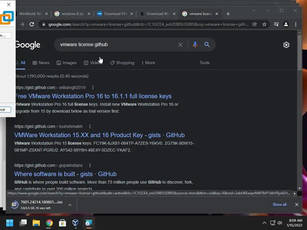307x230 pixels.
Task: Bookmark this page with star icon
Action: (264, 24)
